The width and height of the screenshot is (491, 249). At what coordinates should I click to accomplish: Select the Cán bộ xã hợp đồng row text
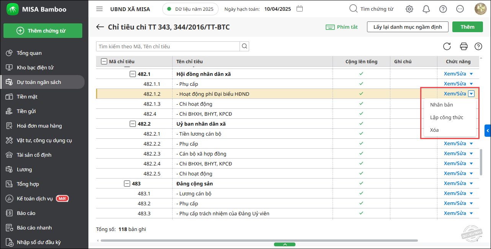[201, 154]
